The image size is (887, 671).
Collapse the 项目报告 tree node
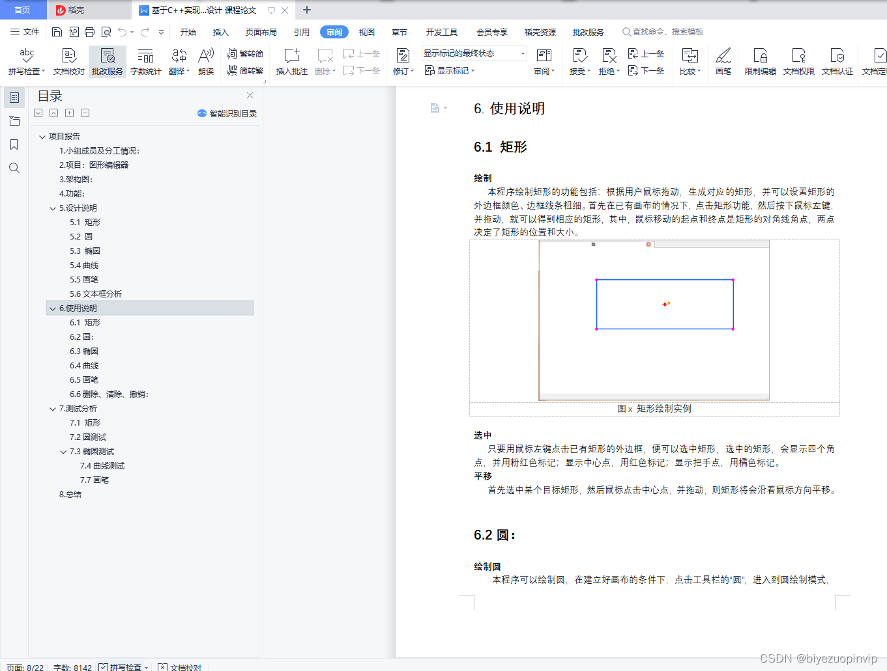(x=42, y=137)
